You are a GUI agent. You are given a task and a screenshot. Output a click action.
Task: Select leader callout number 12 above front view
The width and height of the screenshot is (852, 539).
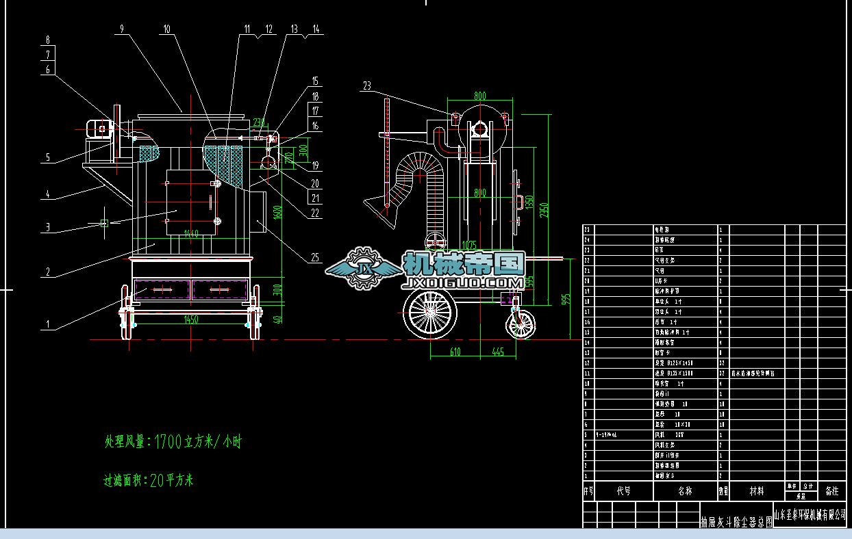tap(268, 29)
